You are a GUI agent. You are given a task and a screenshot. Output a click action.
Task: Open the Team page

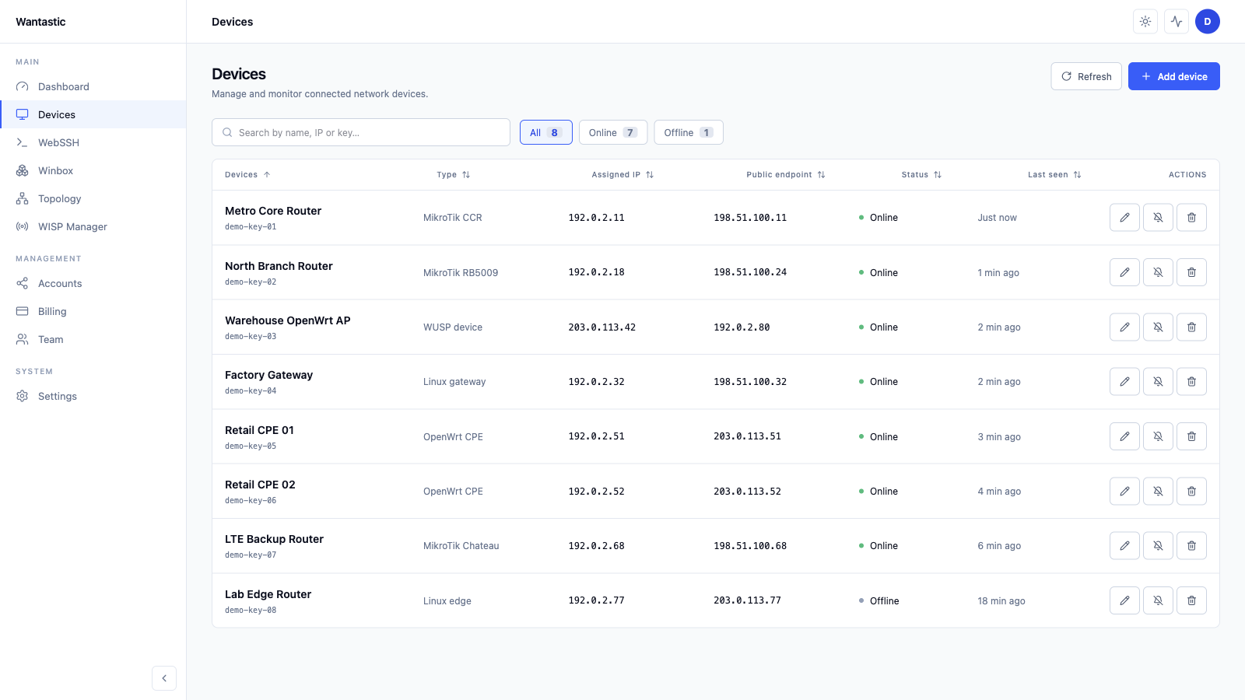(x=93, y=339)
